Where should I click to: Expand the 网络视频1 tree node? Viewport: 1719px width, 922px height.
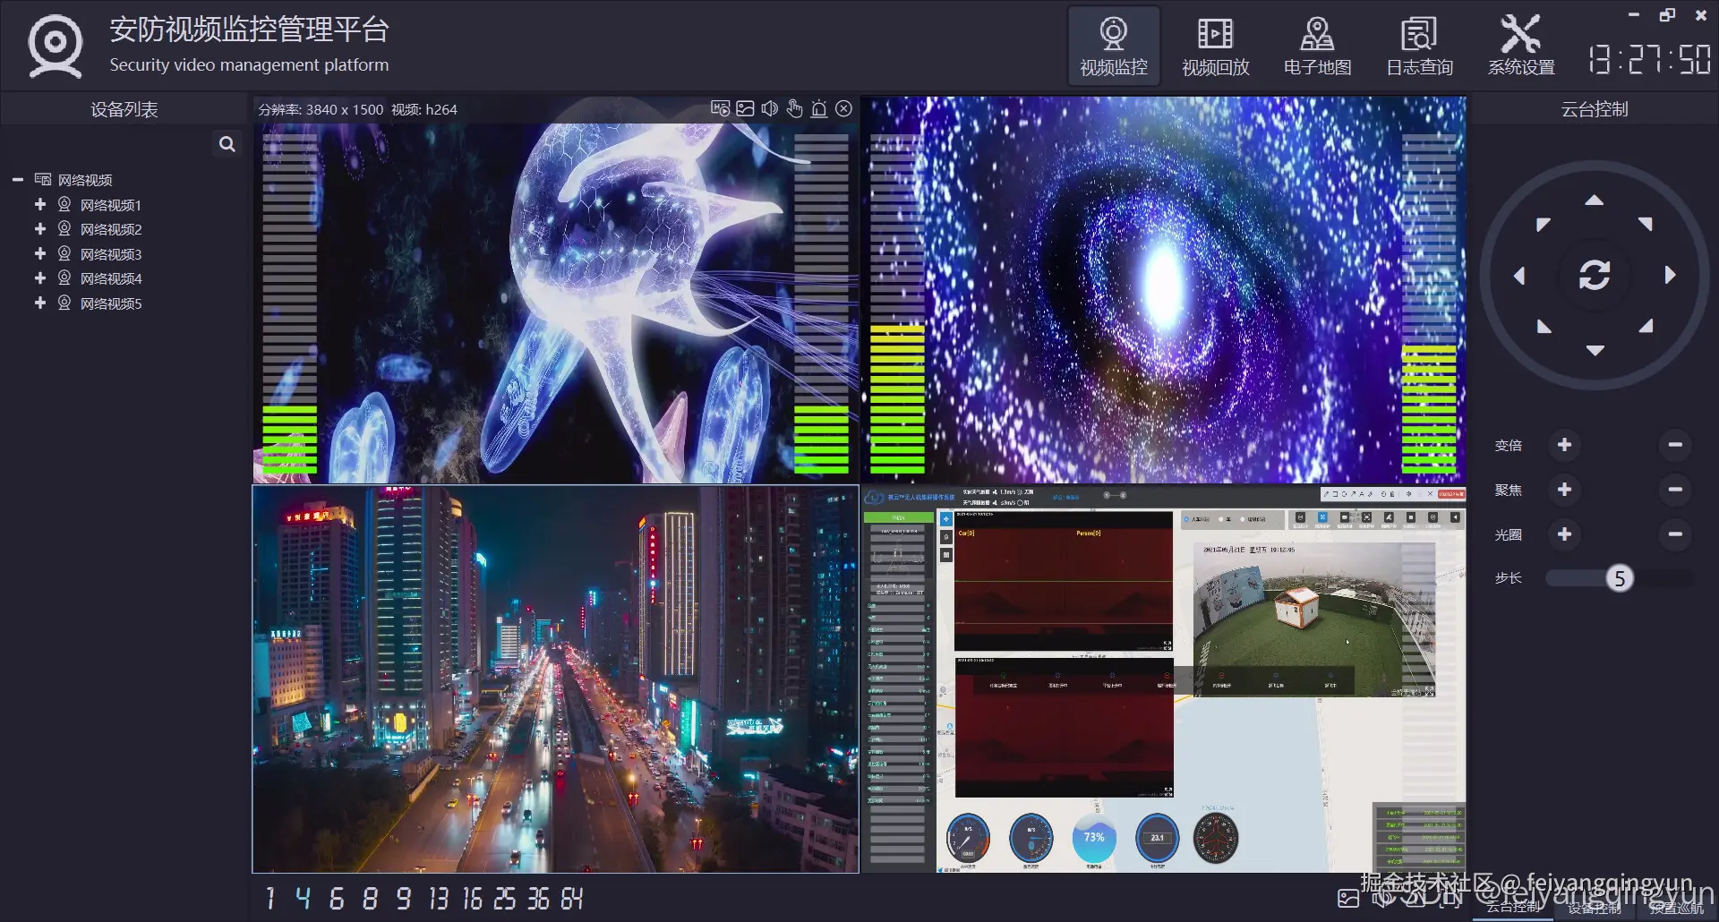pyautogui.click(x=40, y=205)
